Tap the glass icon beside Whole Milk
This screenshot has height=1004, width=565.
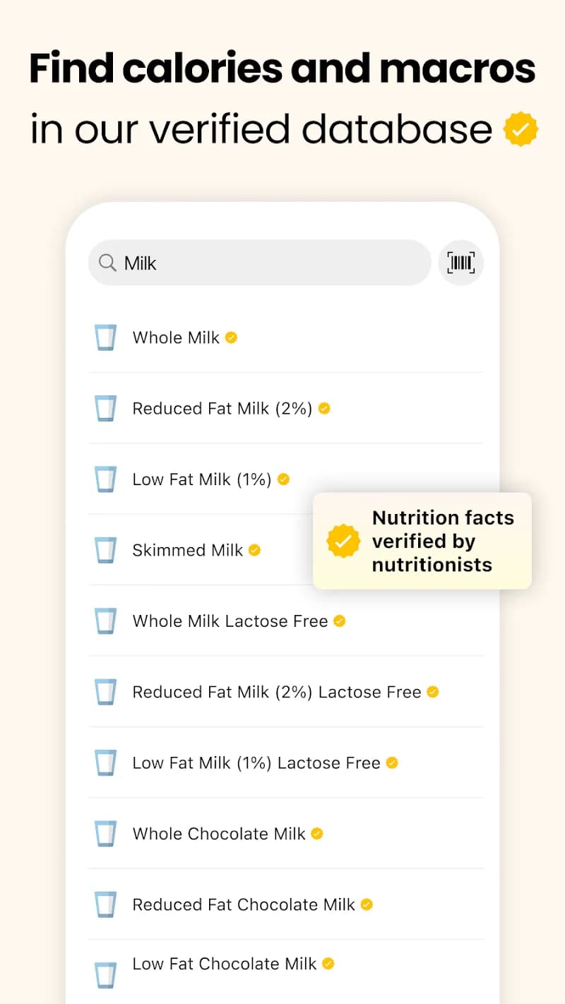click(105, 337)
